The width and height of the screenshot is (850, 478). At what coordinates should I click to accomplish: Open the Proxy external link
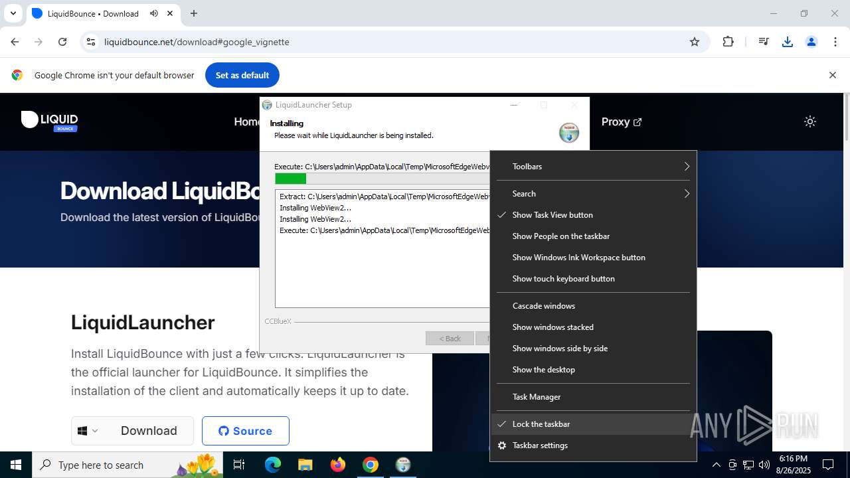622,121
